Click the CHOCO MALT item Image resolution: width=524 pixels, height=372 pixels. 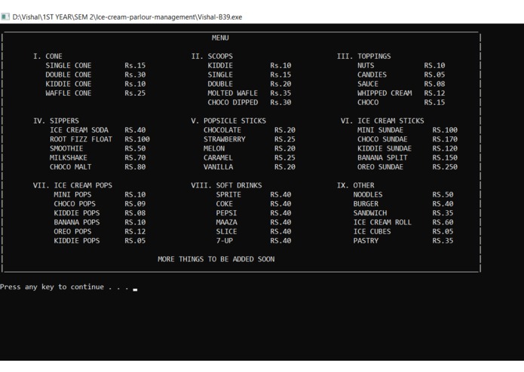[x=71, y=167]
